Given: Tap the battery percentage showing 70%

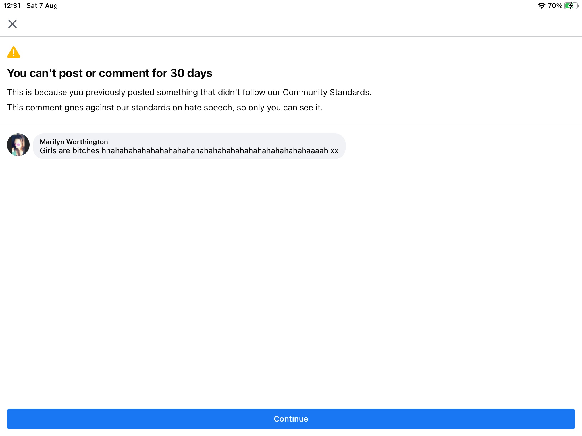Looking at the screenshot, I should [x=554, y=5].
